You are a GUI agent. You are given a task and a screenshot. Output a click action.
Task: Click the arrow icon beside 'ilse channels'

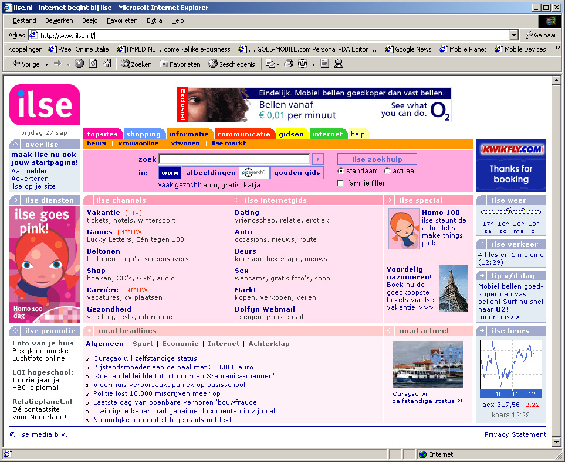(x=89, y=200)
